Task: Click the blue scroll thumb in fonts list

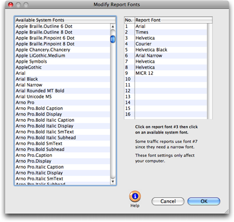Action: pyautogui.click(x=113, y=39)
